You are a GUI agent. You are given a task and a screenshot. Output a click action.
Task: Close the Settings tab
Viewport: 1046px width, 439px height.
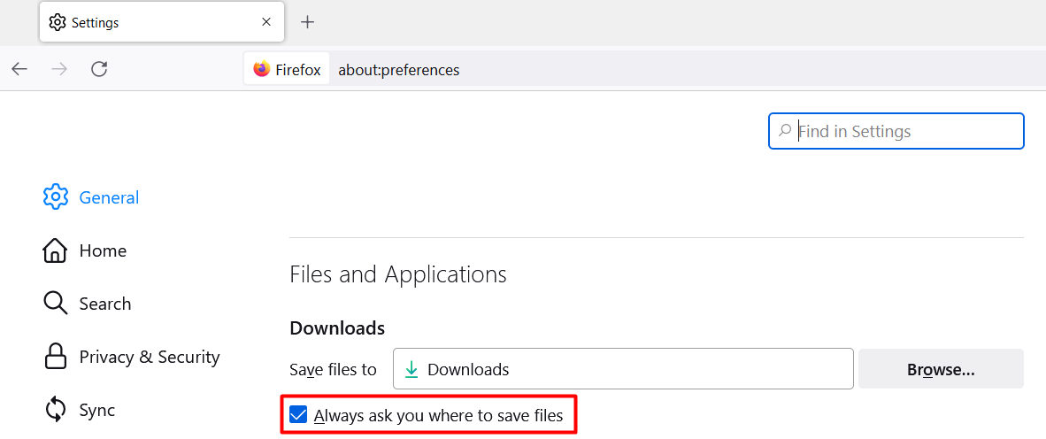click(266, 22)
